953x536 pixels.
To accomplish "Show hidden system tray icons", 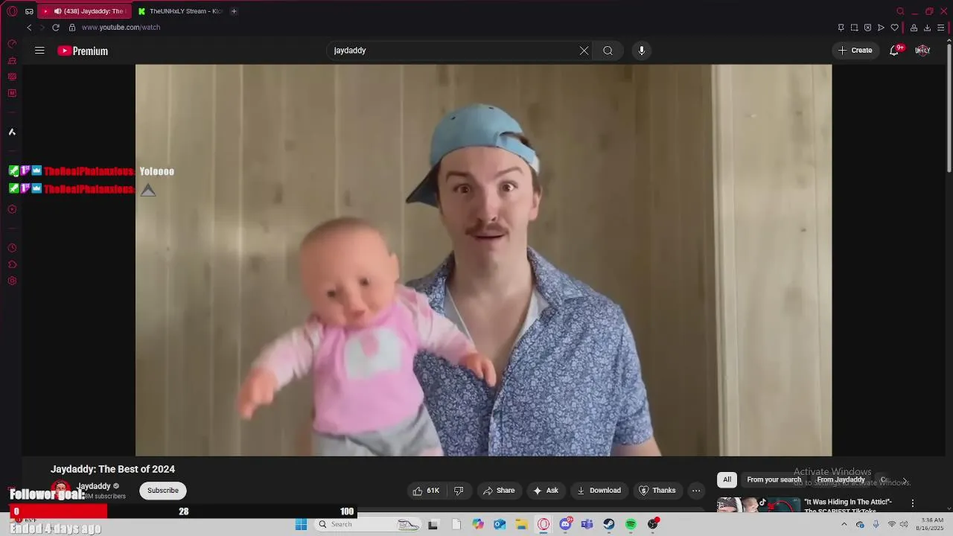I will tap(844, 524).
